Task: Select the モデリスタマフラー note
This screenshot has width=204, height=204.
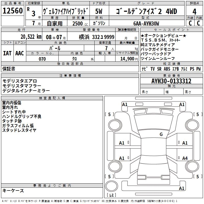Action: 22,86
